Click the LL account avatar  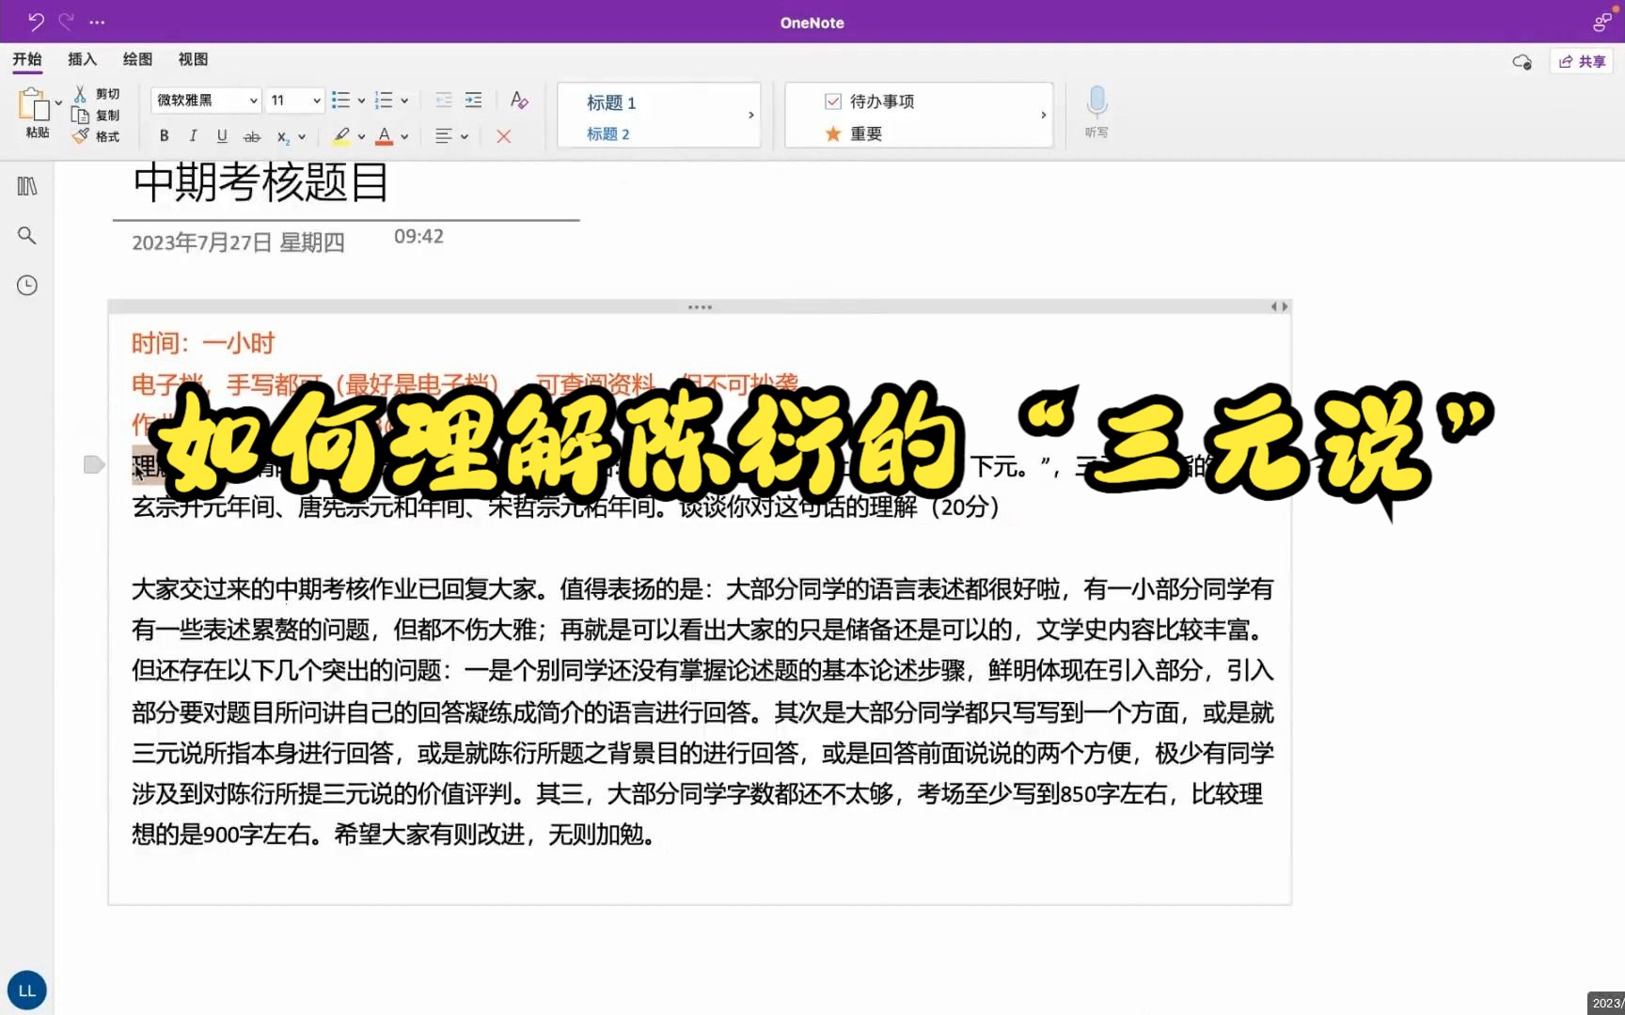(x=27, y=991)
